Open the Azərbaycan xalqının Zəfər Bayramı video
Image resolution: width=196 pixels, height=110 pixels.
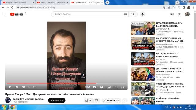pos(143,101)
